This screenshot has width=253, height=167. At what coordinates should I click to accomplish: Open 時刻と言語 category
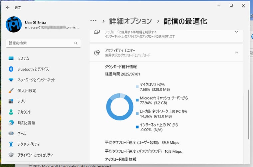click(x=43, y=123)
